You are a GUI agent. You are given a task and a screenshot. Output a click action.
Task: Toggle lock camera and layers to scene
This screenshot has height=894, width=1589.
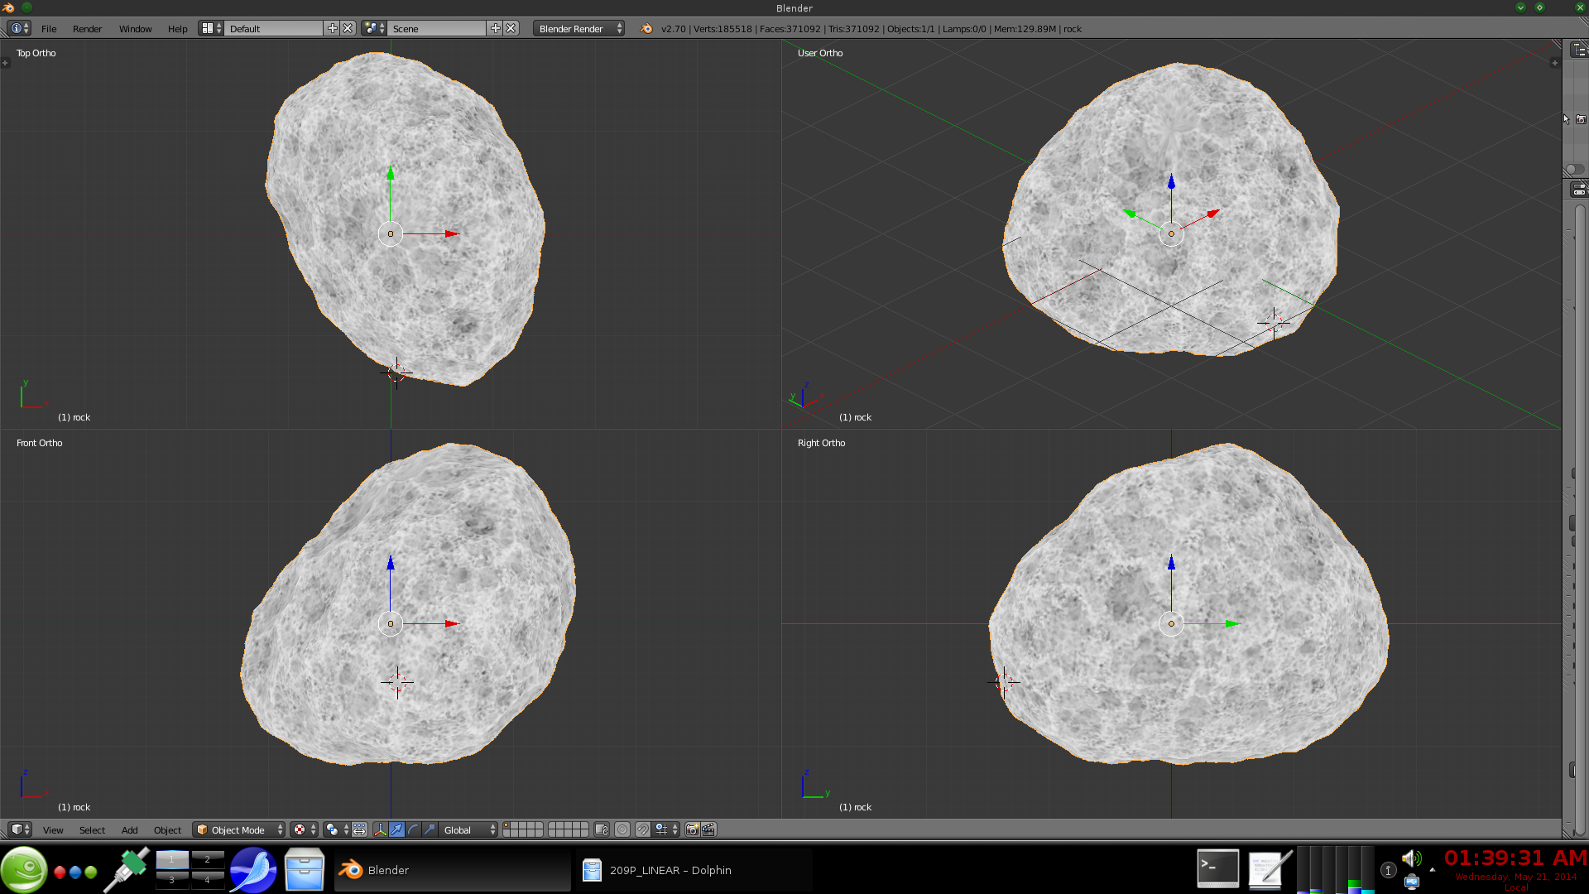coord(602,829)
